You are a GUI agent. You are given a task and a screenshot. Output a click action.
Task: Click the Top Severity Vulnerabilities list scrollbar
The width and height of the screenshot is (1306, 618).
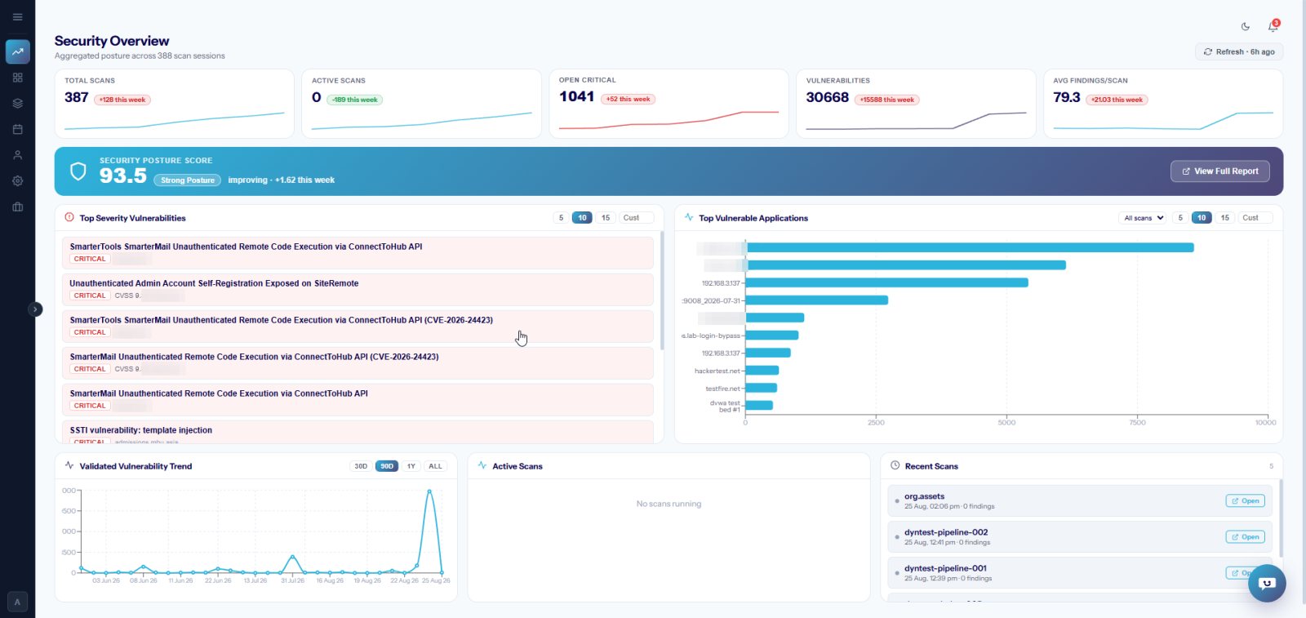(x=662, y=291)
